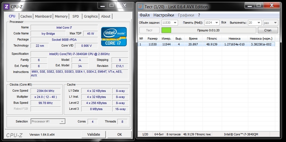Image resolution: width=286 pixels, height=142 pixels.
Task: Click the Specification i7-3840QM field
Action: tap(79, 54)
